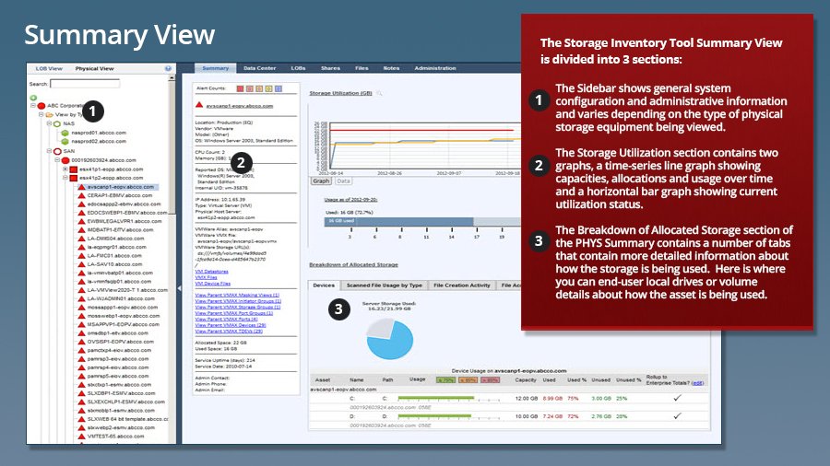The height and width of the screenshot is (466, 830).
Task: Click the red icon for 000192603924.abcco.com
Action: pyautogui.click(x=65, y=160)
